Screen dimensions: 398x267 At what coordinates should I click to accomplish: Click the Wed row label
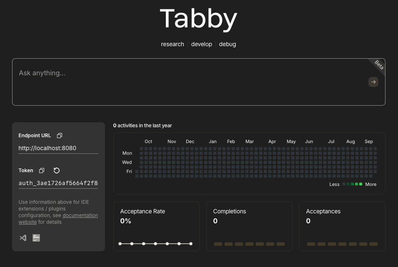(x=127, y=162)
